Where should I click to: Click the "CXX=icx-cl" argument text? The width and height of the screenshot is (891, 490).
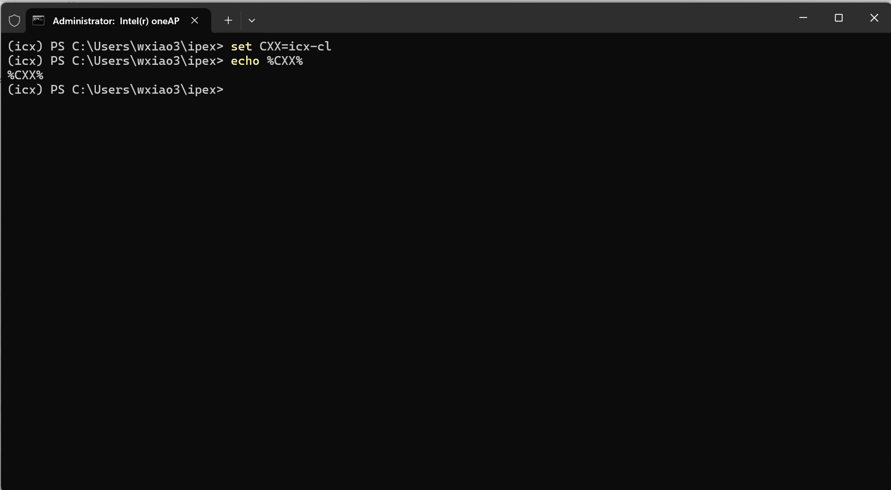pyautogui.click(x=295, y=46)
